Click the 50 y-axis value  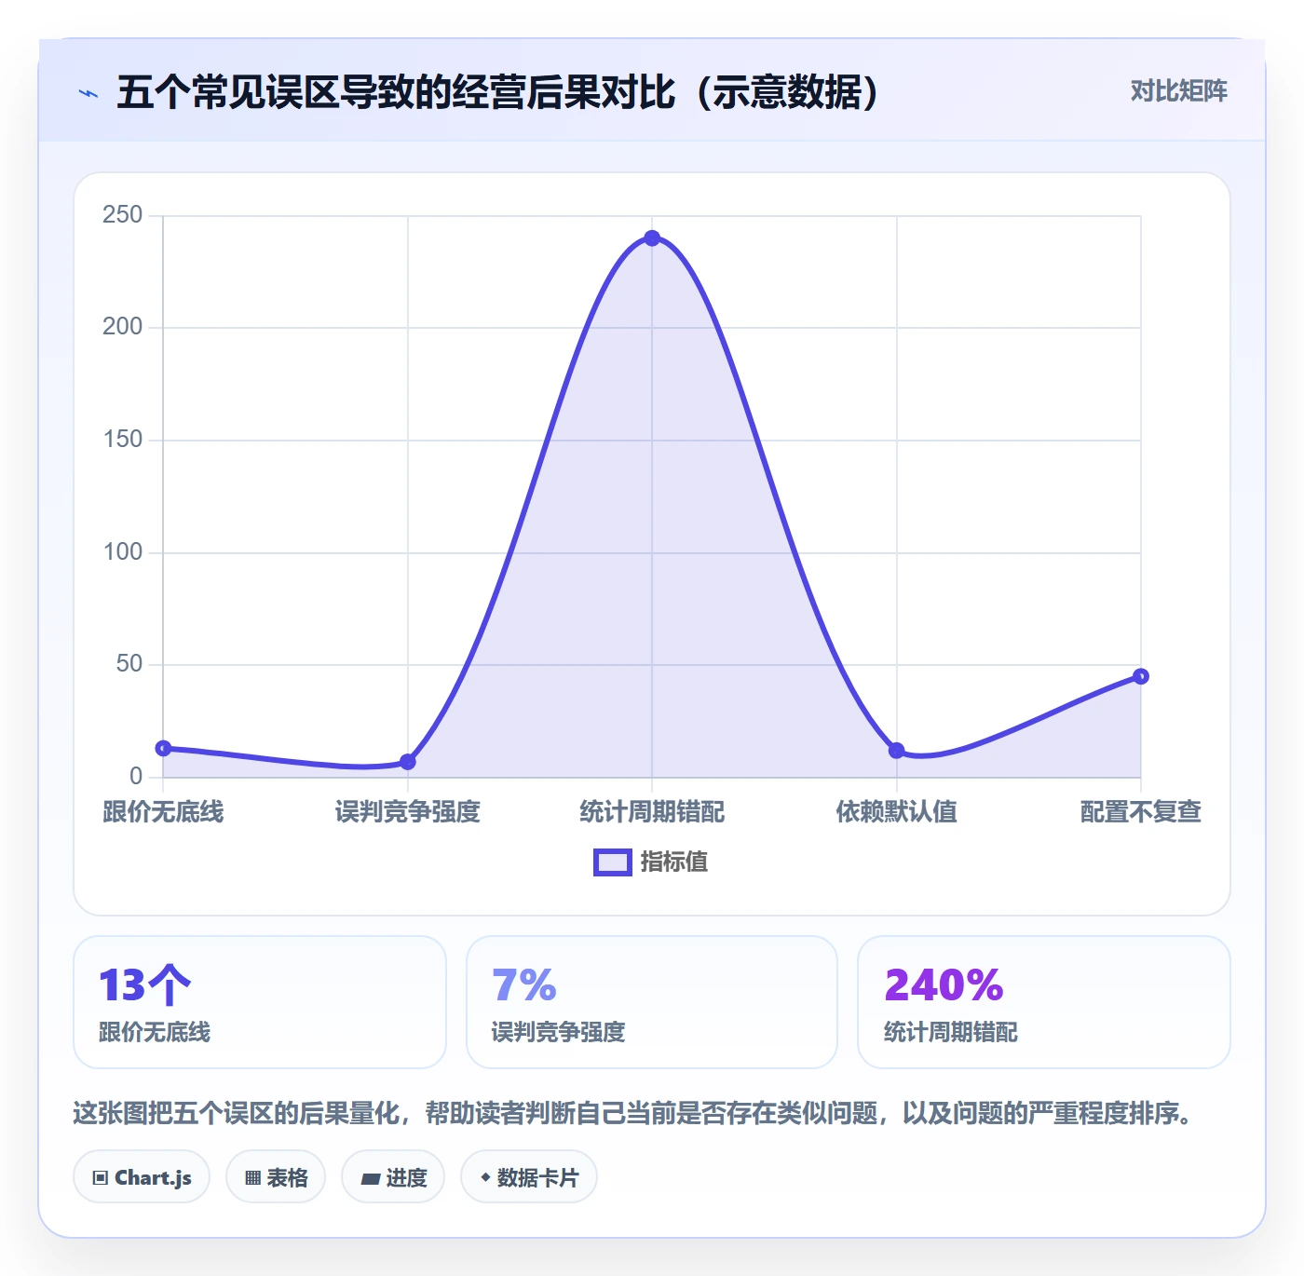click(129, 664)
